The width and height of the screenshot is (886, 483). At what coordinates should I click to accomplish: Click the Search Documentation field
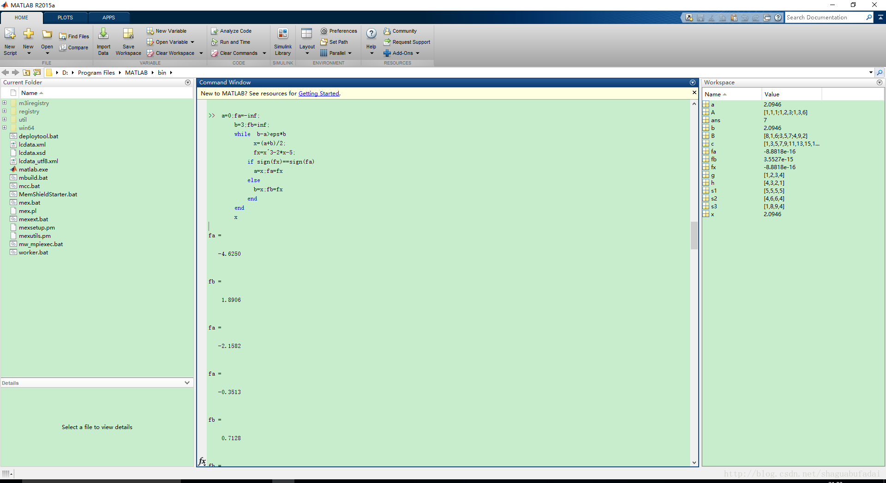825,18
